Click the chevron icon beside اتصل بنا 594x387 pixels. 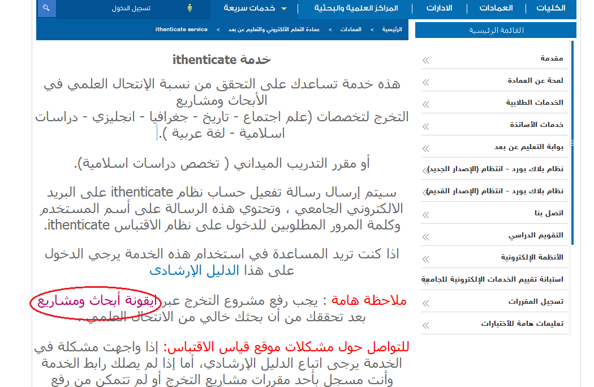(426, 215)
